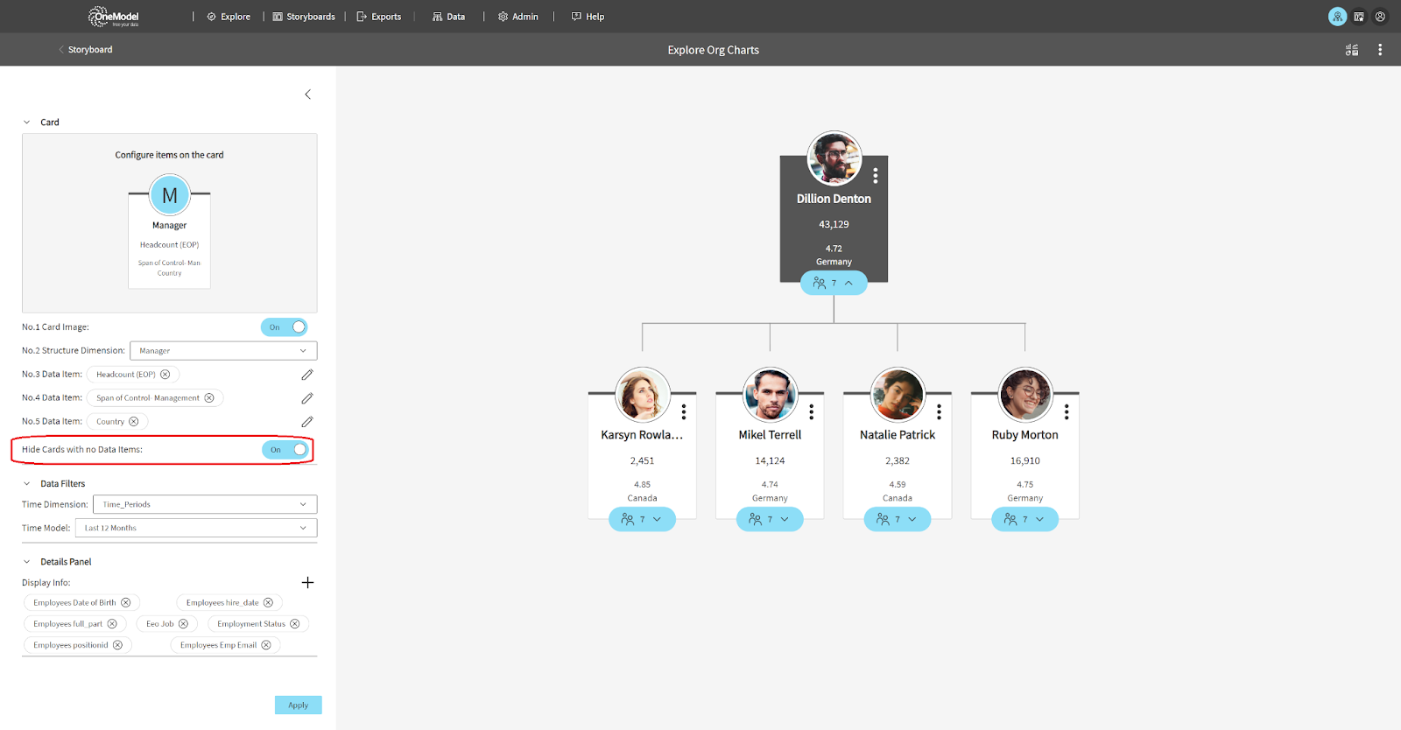Remove Span of Control Management data item
This screenshot has height=730, width=1401.
(209, 398)
